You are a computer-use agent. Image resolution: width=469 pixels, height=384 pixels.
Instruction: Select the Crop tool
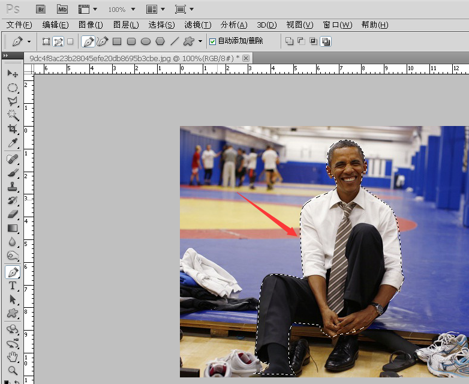pos(12,128)
